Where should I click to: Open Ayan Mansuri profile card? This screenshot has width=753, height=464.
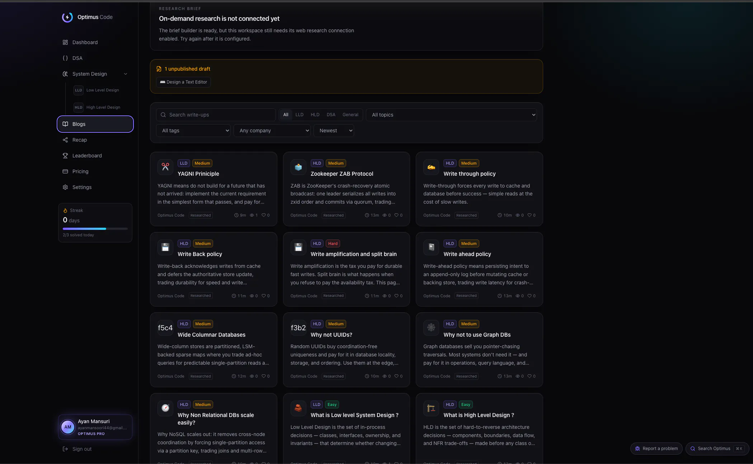95,427
